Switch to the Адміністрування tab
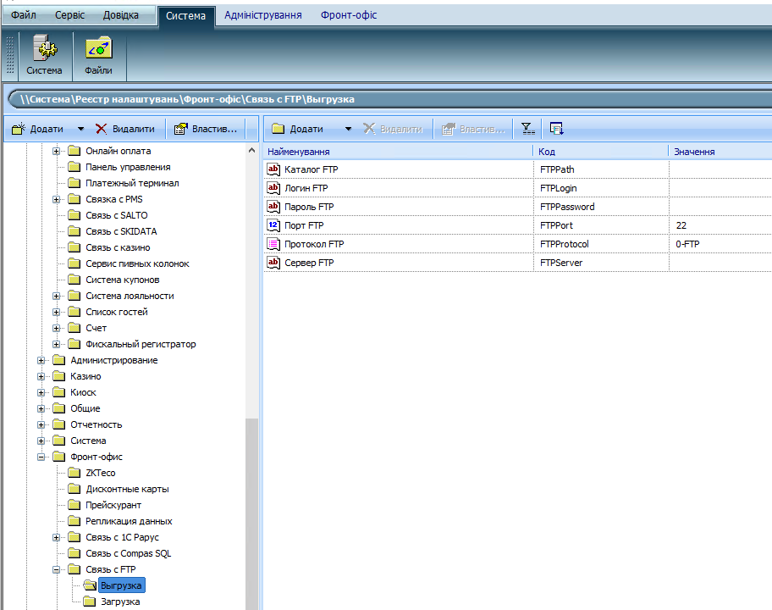This screenshot has height=610, width=772. point(262,15)
